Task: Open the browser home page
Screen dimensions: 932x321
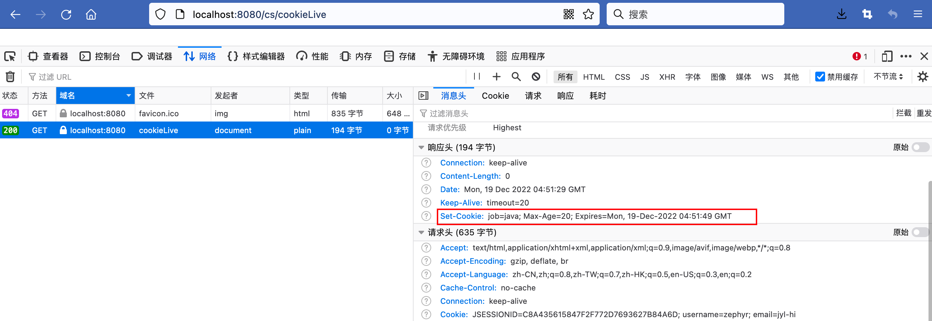Action: tap(91, 14)
